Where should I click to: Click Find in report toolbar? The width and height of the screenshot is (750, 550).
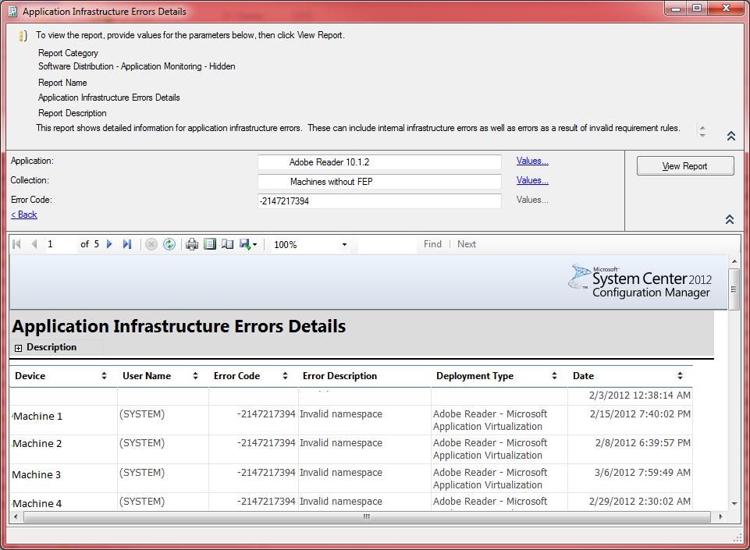tap(432, 244)
